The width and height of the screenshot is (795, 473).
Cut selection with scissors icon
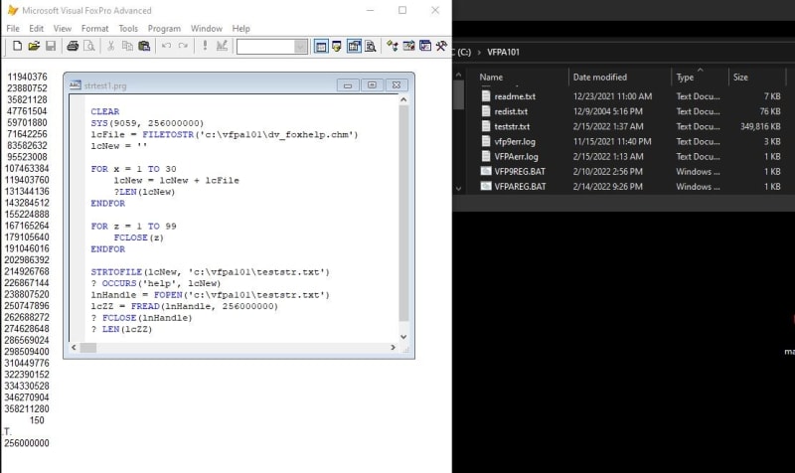[x=110, y=46]
